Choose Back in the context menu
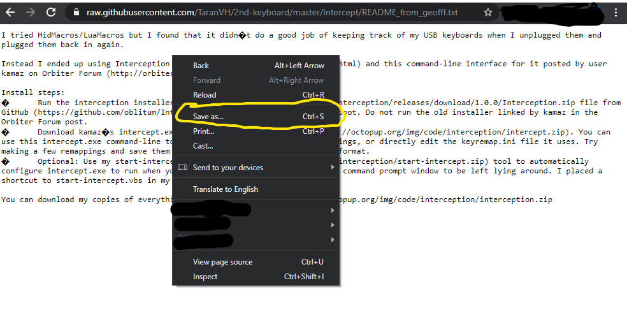Viewport: 627px width, 320px height. [x=256, y=66]
